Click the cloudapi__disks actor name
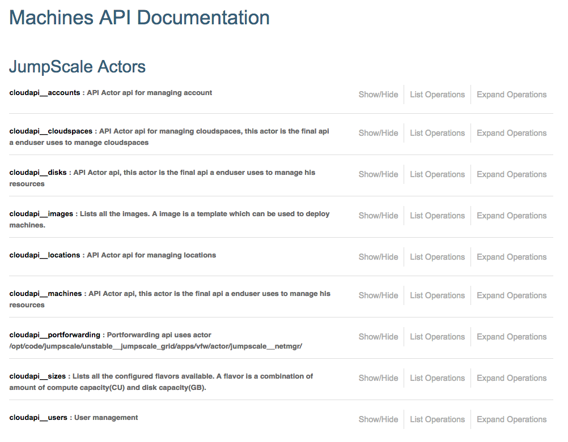568x442 pixels. point(38,173)
